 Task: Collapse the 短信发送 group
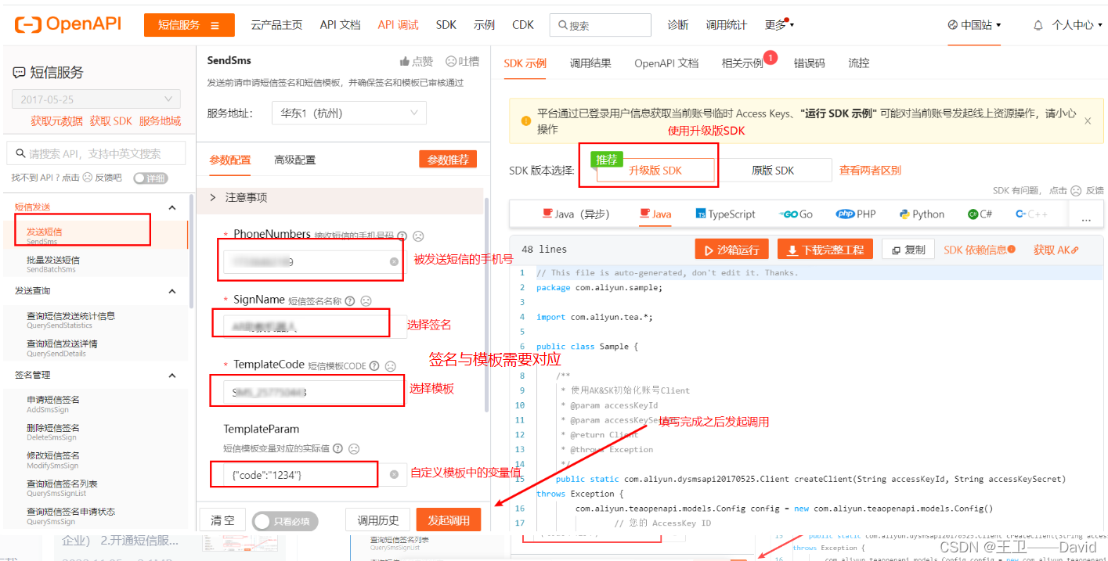tap(172, 207)
